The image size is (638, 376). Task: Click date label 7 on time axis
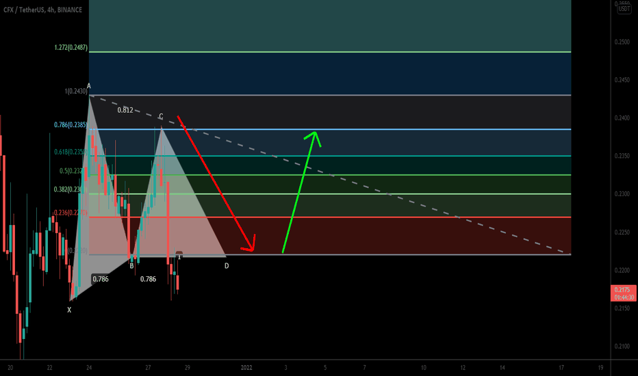coord(365,368)
